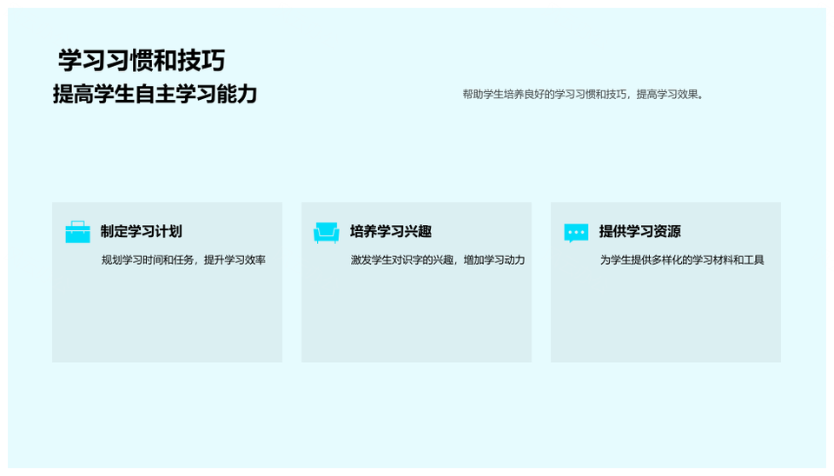This screenshot has width=834, height=476.
Task: Select the text 为学生提供多样化的学习材料和工具
Action: tap(682, 260)
